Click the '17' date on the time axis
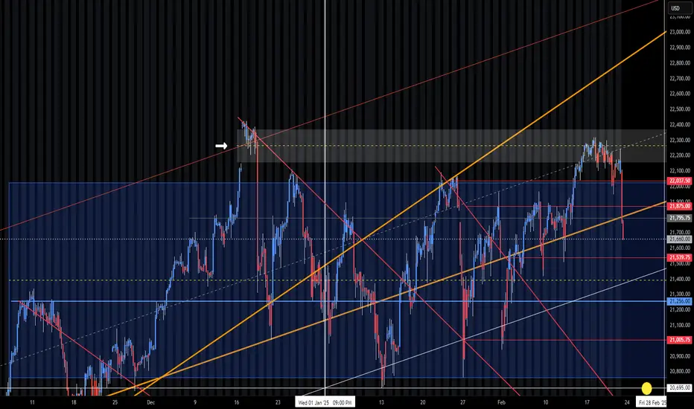The width and height of the screenshot is (694, 409). point(587,402)
